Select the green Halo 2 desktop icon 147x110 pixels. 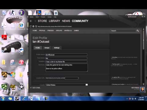pos(4,87)
